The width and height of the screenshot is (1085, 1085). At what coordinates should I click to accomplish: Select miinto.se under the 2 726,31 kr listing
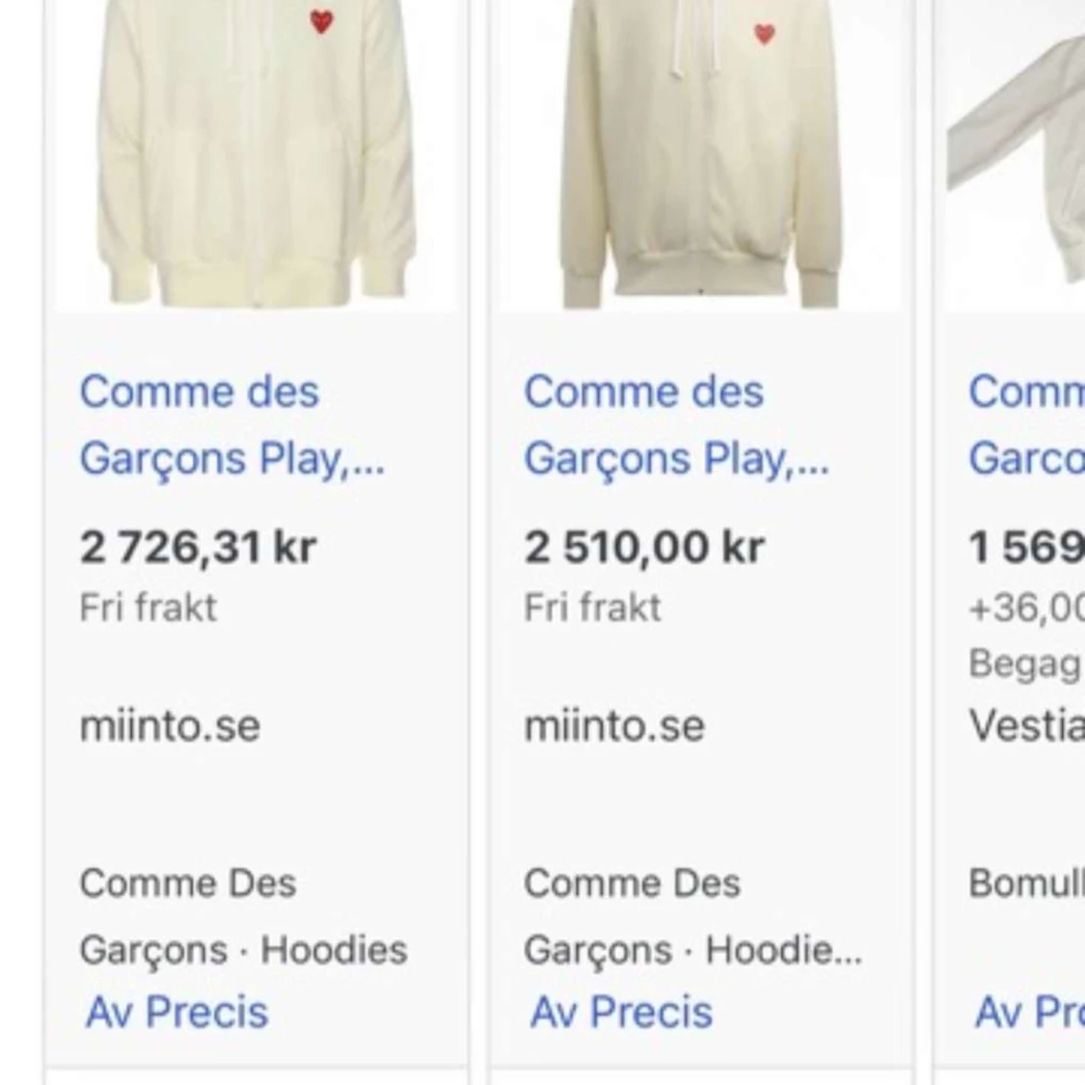coord(170,725)
